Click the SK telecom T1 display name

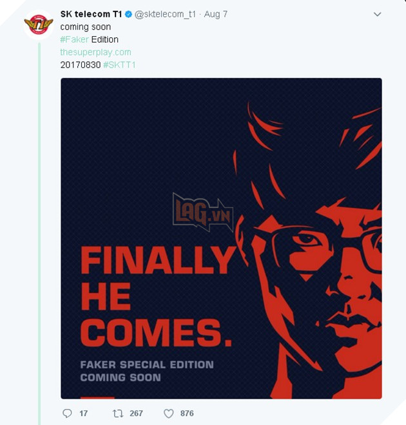pos(91,14)
